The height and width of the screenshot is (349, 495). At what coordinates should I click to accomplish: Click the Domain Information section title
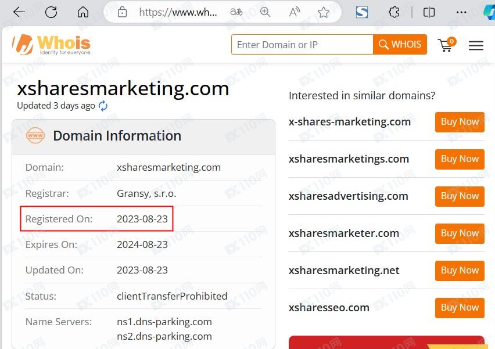point(117,136)
